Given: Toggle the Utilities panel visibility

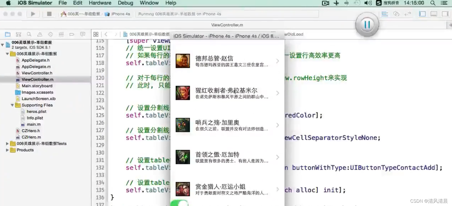Looking at the screenshot, I should tap(445, 14).
